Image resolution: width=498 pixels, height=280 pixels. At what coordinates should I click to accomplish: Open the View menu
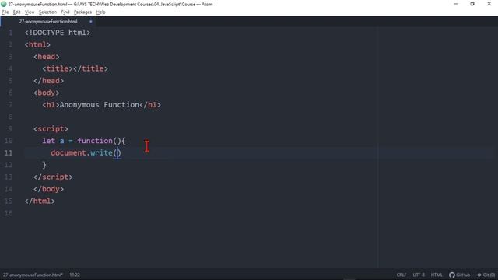30,12
